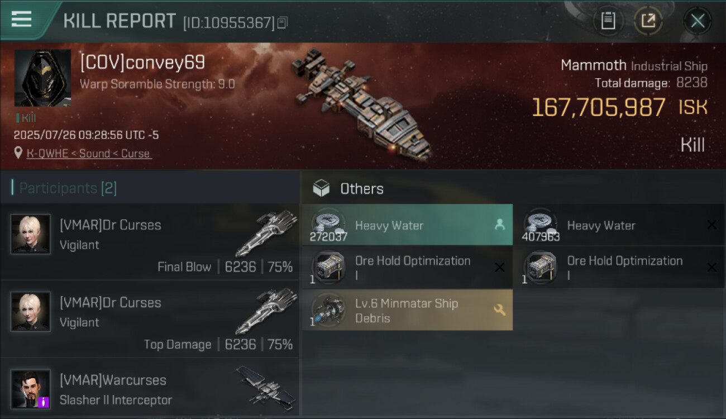Viewport: 726px width, 419px height.
Task: Select the Heavy Water 407963 item
Action: 619,225
